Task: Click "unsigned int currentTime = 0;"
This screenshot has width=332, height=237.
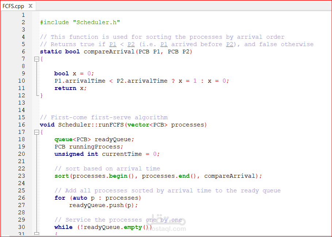Action: [107, 154]
